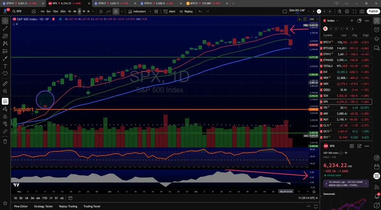Activate the zoom in tool
The width and height of the screenshot is (381, 210).
(5, 91)
